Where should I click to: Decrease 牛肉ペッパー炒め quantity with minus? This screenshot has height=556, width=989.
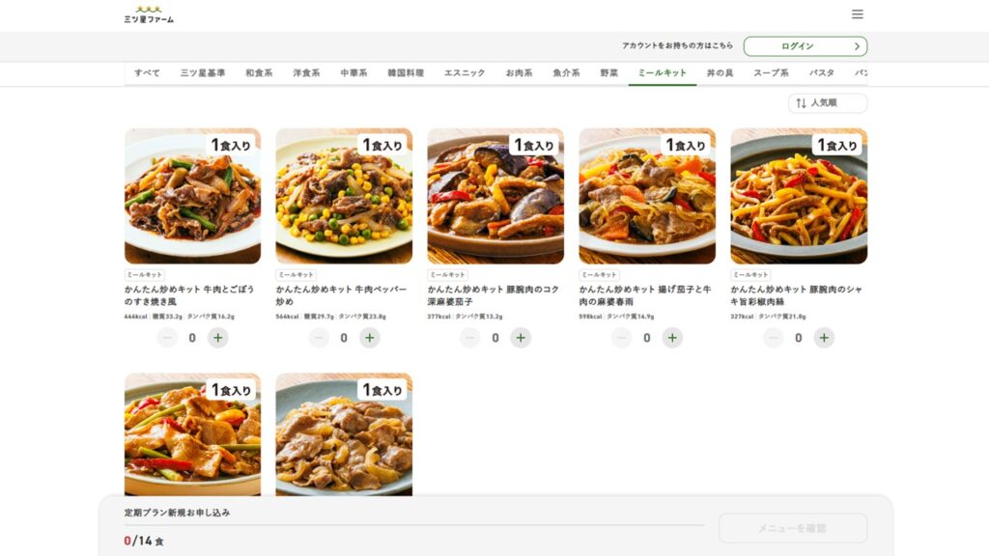[319, 338]
